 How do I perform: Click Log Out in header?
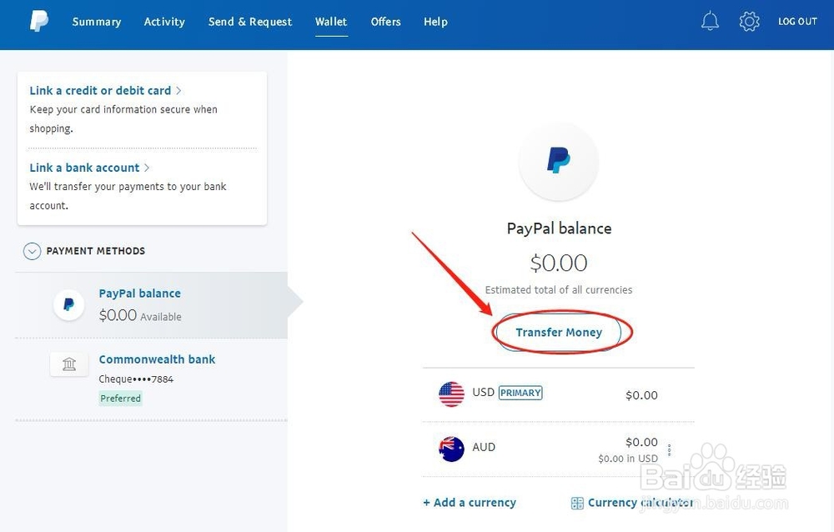[797, 22]
